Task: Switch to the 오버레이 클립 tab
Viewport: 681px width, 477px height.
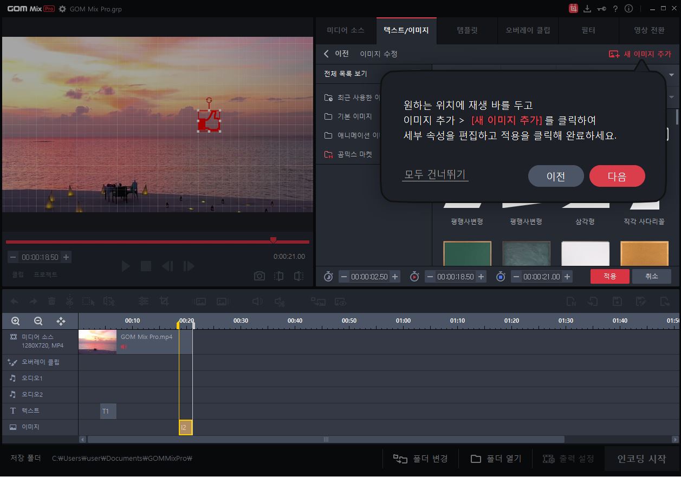Action: click(x=528, y=30)
